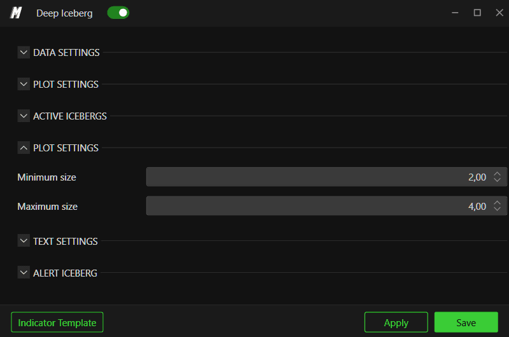This screenshot has height=337, width=509.
Task: Maximize the Deep Iceberg window
Action: pos(477,13)
